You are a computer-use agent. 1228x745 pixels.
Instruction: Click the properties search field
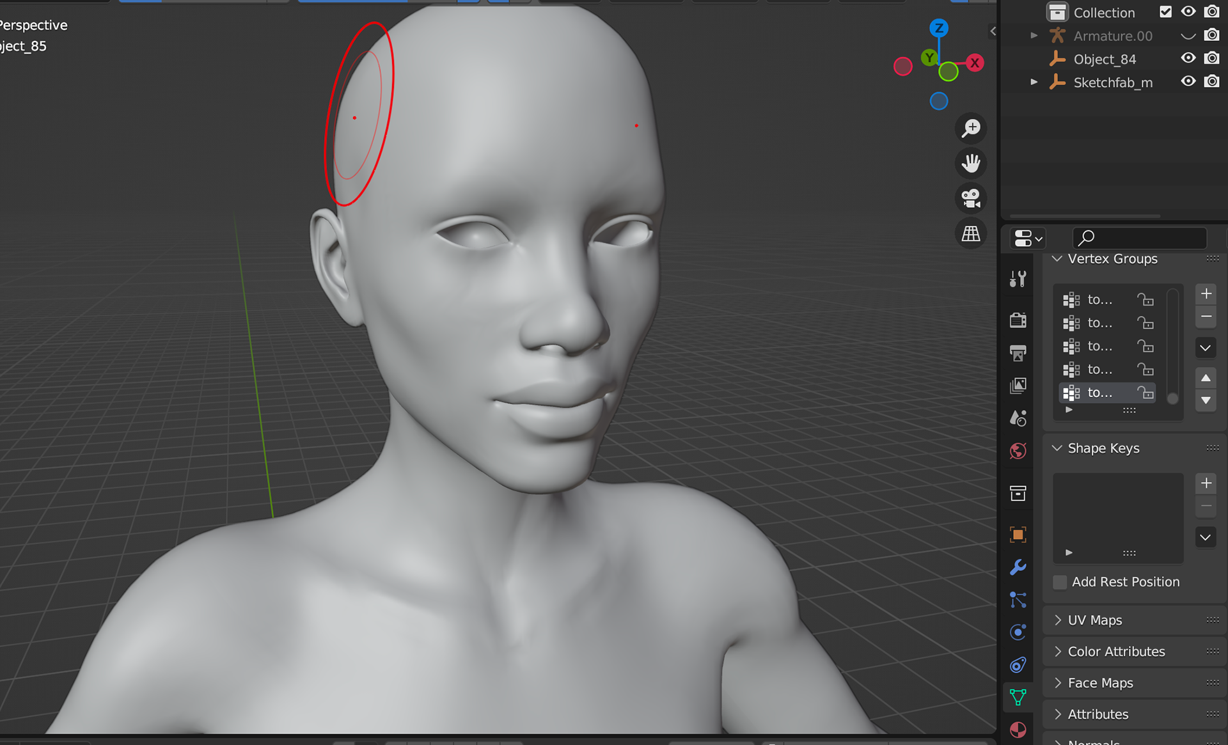coord(1145,239)
